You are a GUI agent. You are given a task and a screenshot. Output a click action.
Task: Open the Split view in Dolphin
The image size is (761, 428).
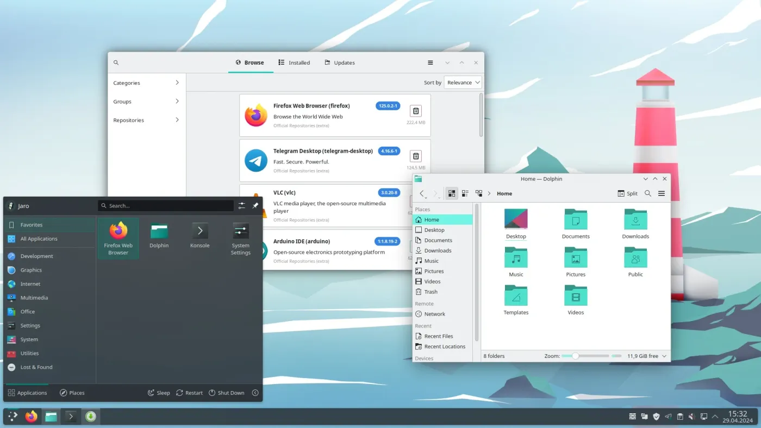[627, 193]
